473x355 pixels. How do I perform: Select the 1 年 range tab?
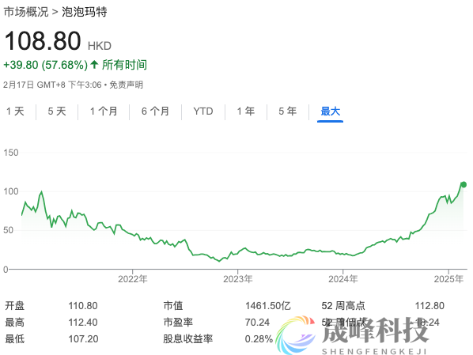[x=246, y=111]
